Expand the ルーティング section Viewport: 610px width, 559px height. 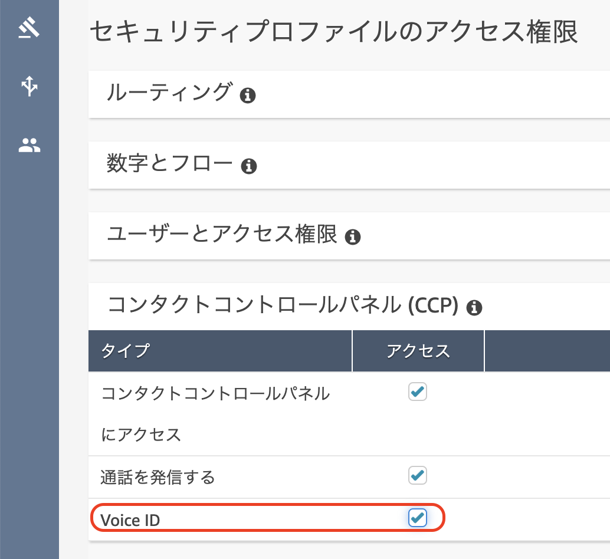click(165, 94)
